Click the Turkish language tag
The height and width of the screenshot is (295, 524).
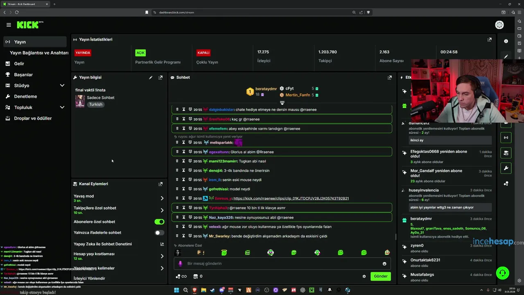[x=96, y=104]
